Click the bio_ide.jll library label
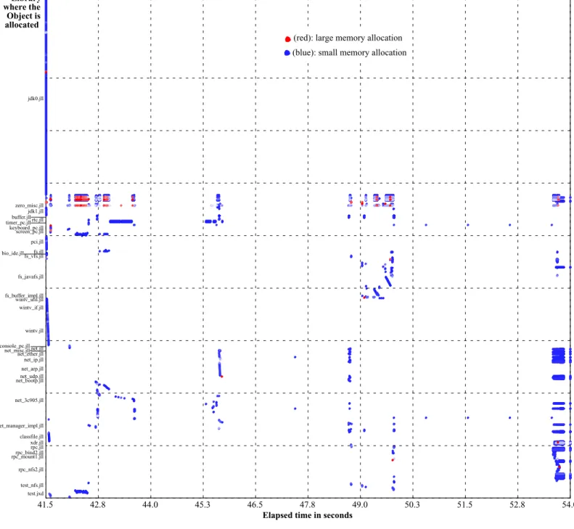 [13, 253]
